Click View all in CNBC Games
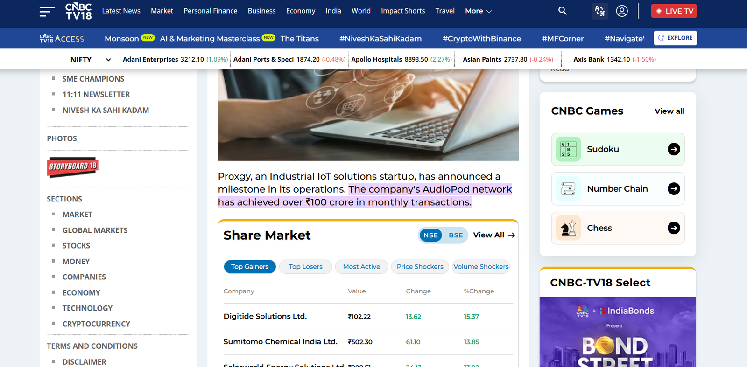The width and height of the screenshot is (747, 367). [669, 111]
